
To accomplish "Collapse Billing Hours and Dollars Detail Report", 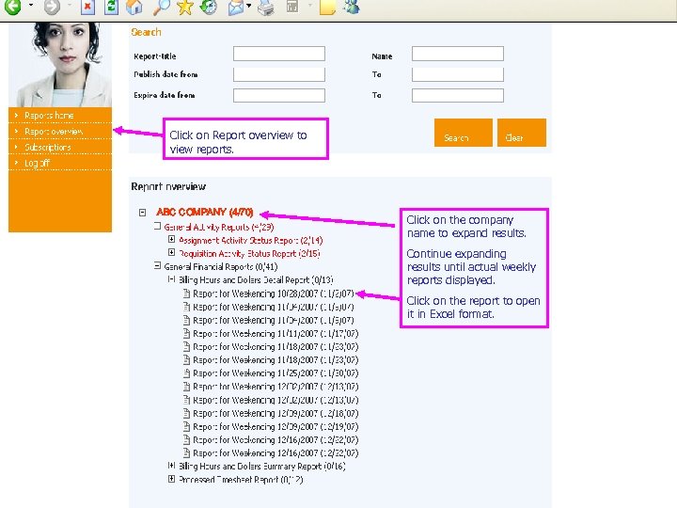I will point(171,279).
